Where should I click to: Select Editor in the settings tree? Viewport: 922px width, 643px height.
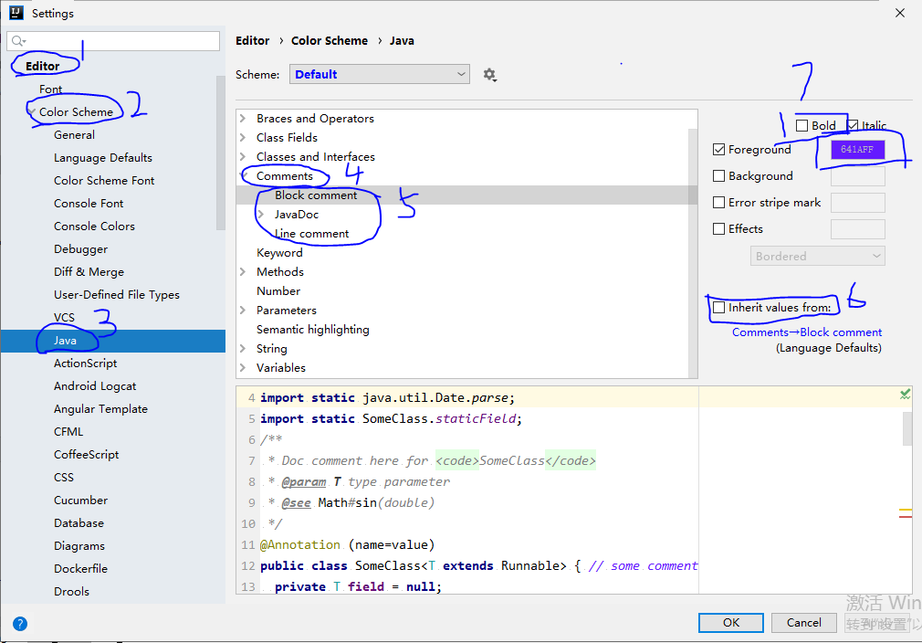click(x=42, y=66)
